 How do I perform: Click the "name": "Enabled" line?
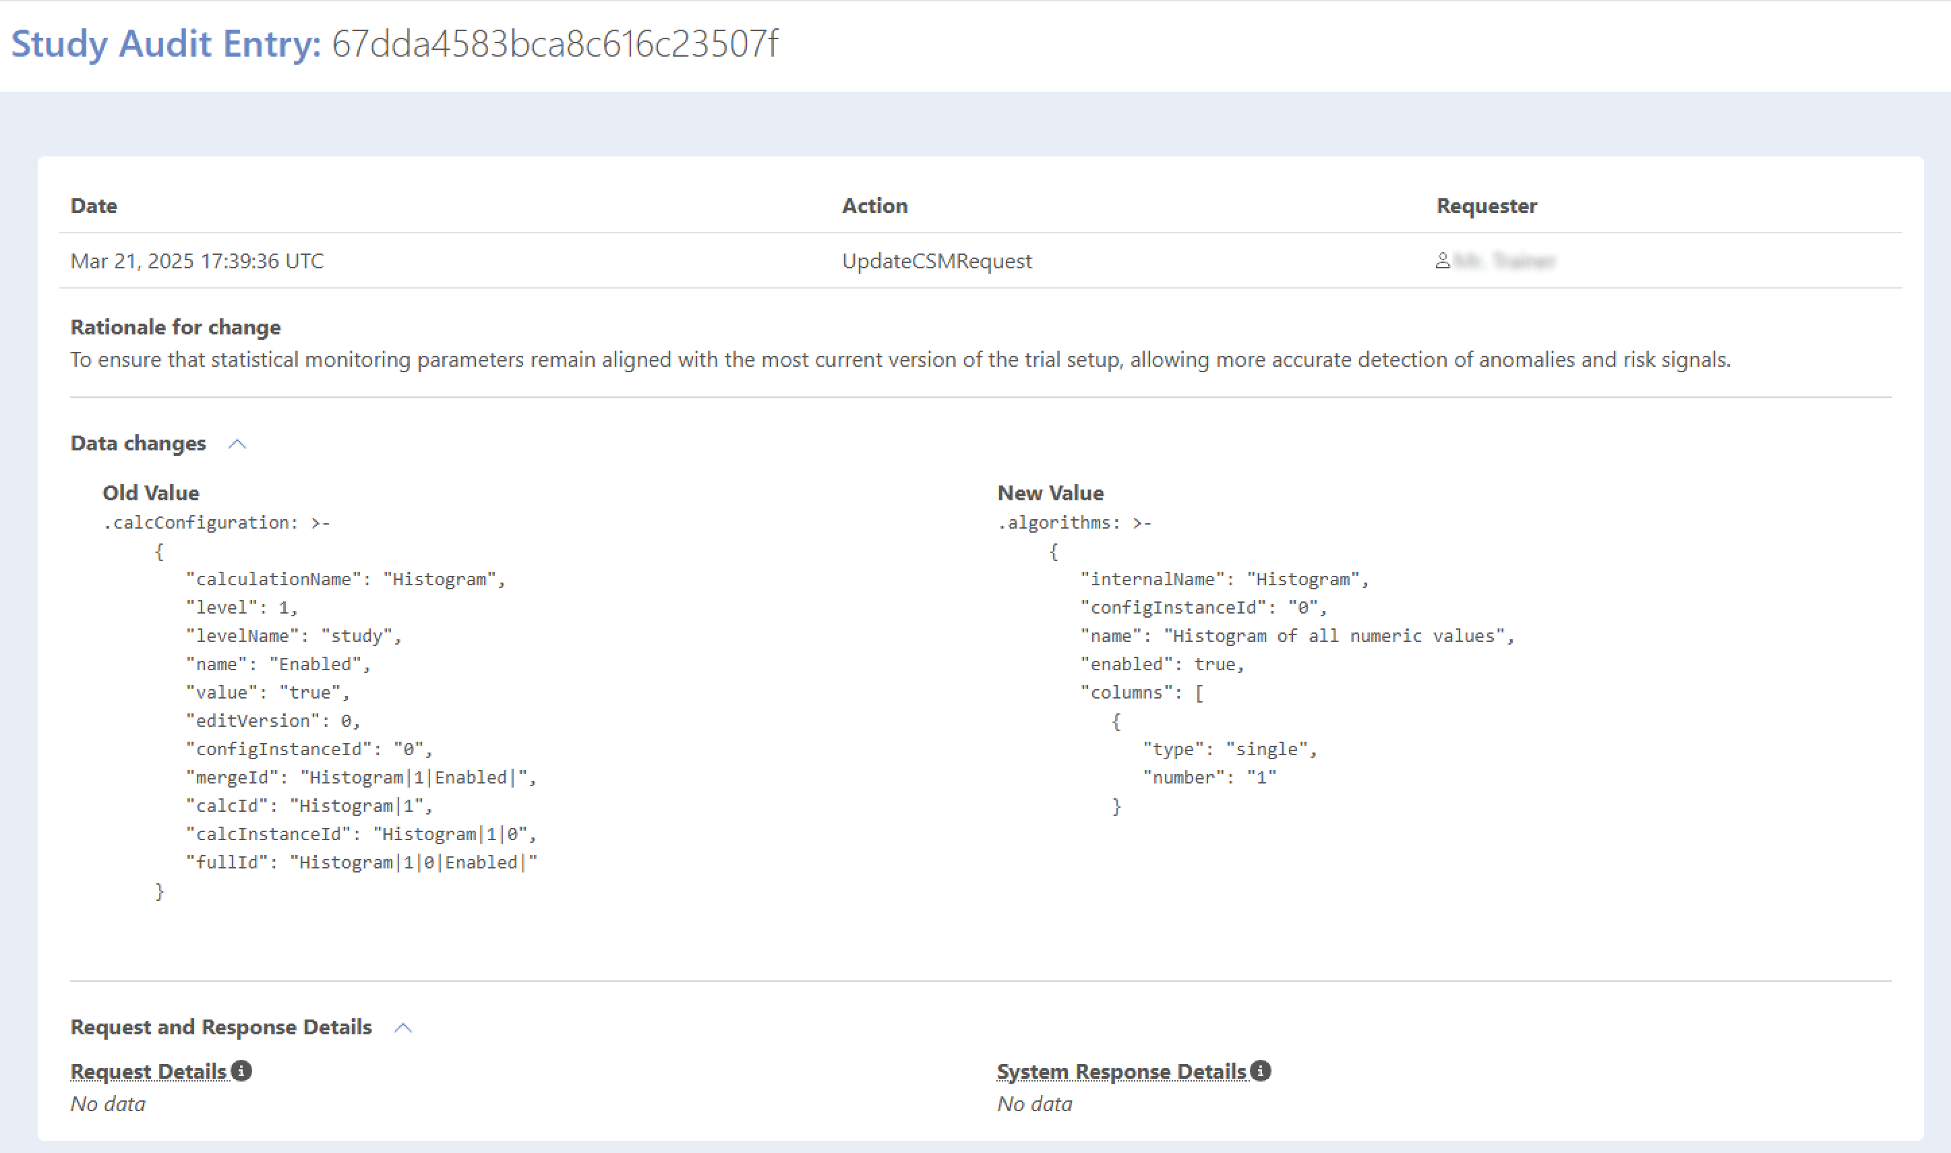click(x=279, y=664)
